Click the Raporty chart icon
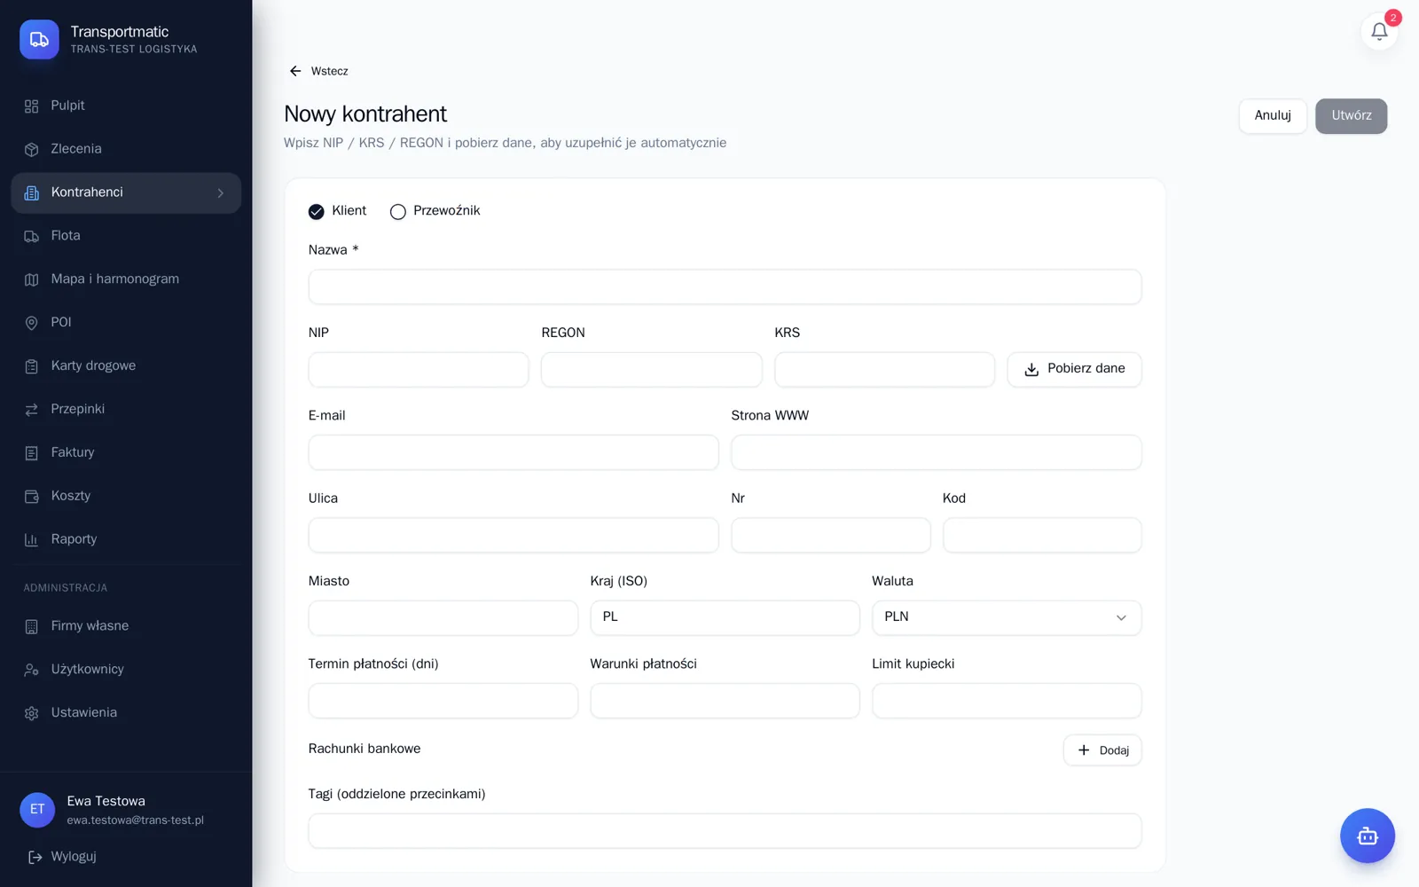 (32, 540)
